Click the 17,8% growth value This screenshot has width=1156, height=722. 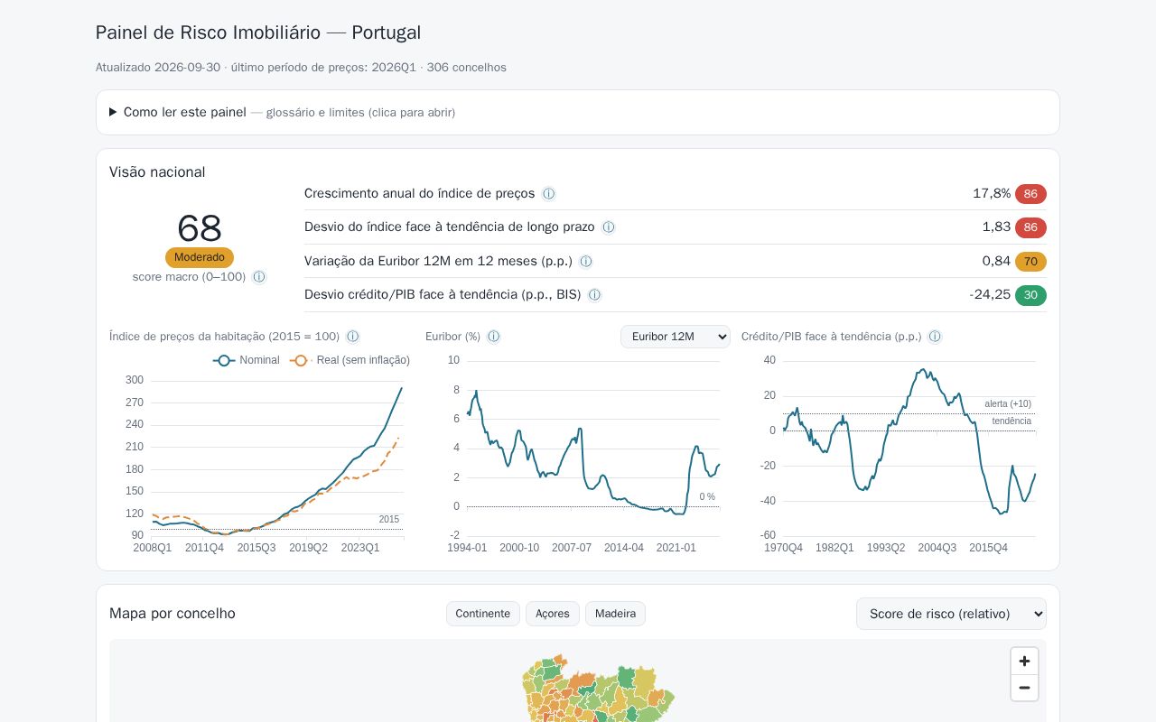[992, 194]
